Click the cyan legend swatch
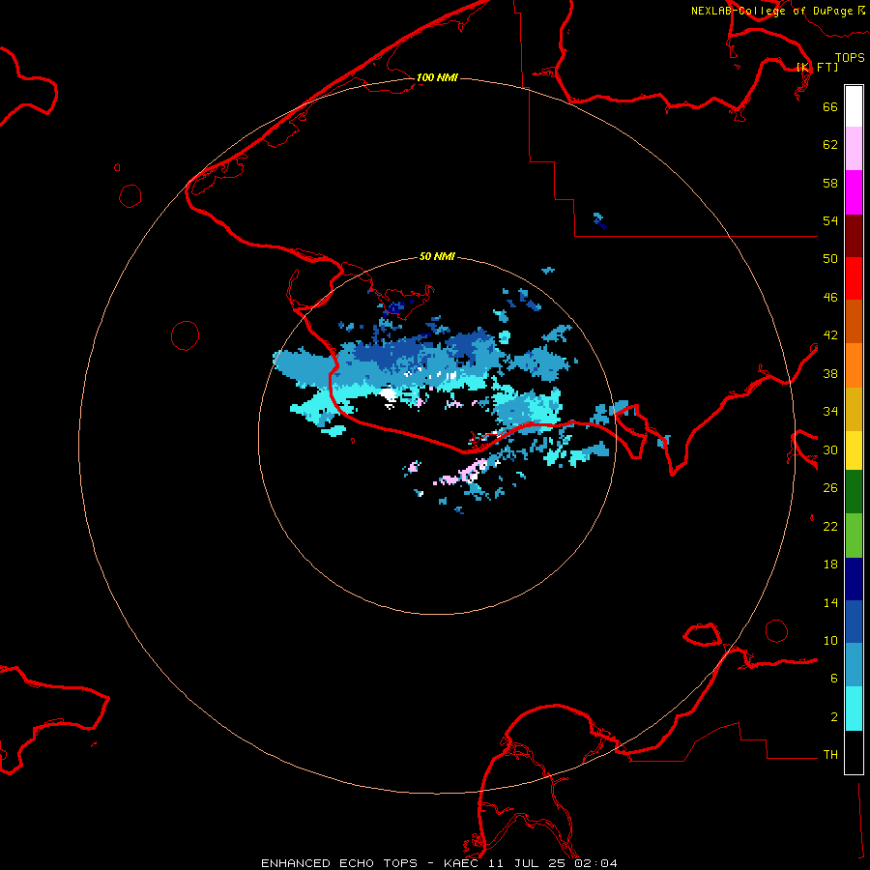The height and width of the screenshot is (870, 870). [854, 709]
